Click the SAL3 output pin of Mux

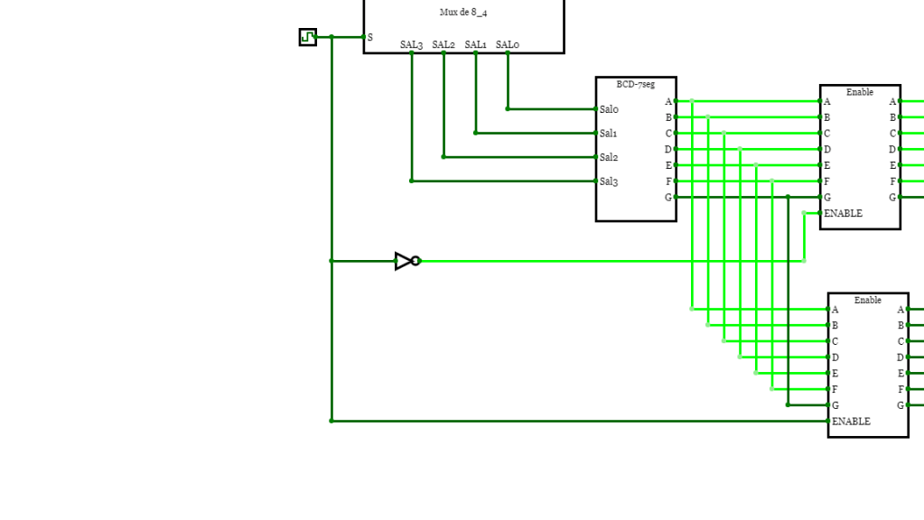[x=412, y=53]
